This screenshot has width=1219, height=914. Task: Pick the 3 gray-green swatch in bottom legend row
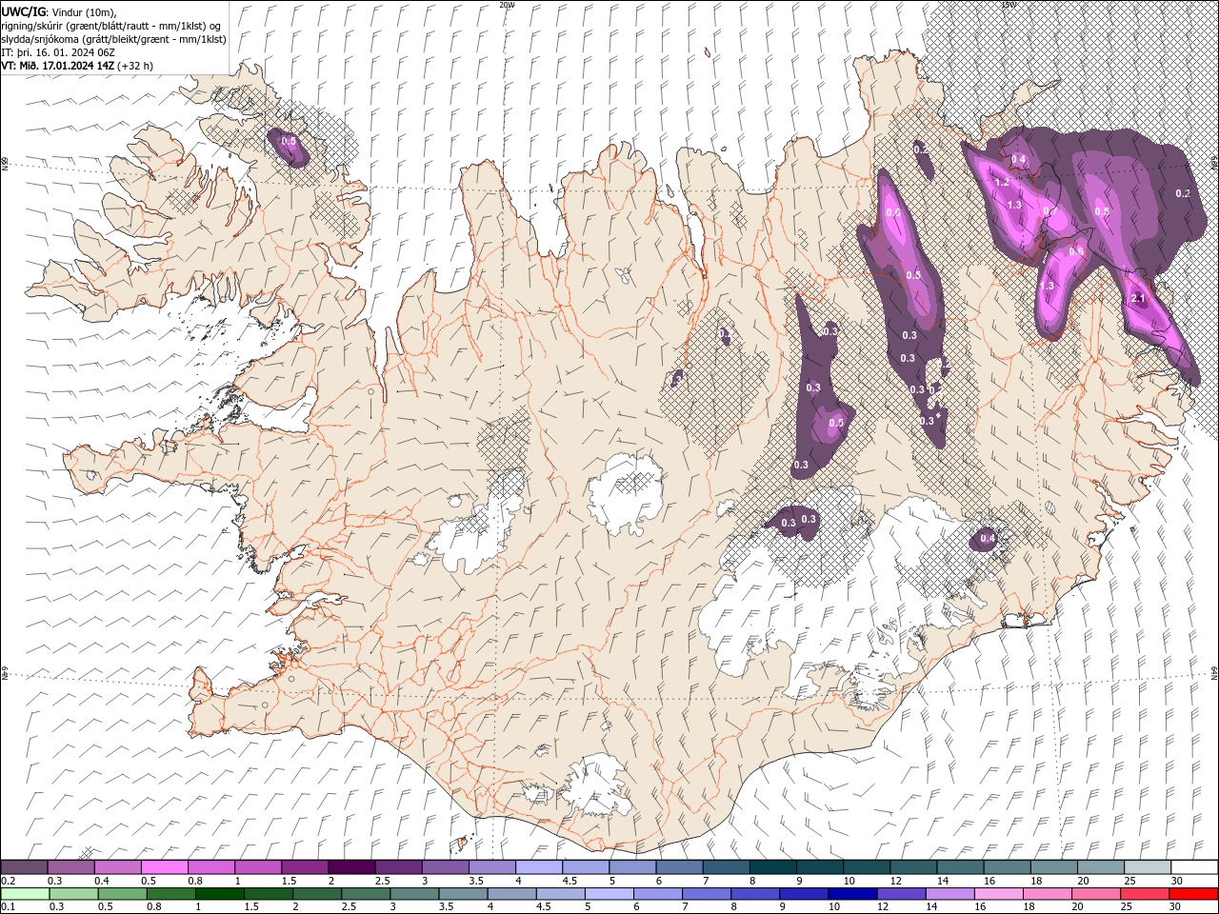pyautogui.click(x=414, y=894)
